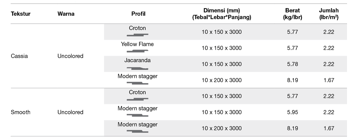Image resolution: width=357 pixels, height=140 pixels.
Task: Click Cassia's Modern stagger profile icon
Action: point(137,83)
